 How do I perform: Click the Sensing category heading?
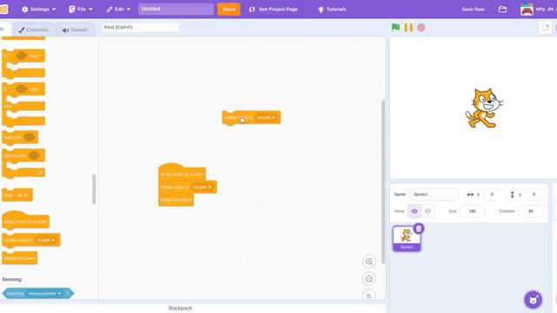point(11,279)
